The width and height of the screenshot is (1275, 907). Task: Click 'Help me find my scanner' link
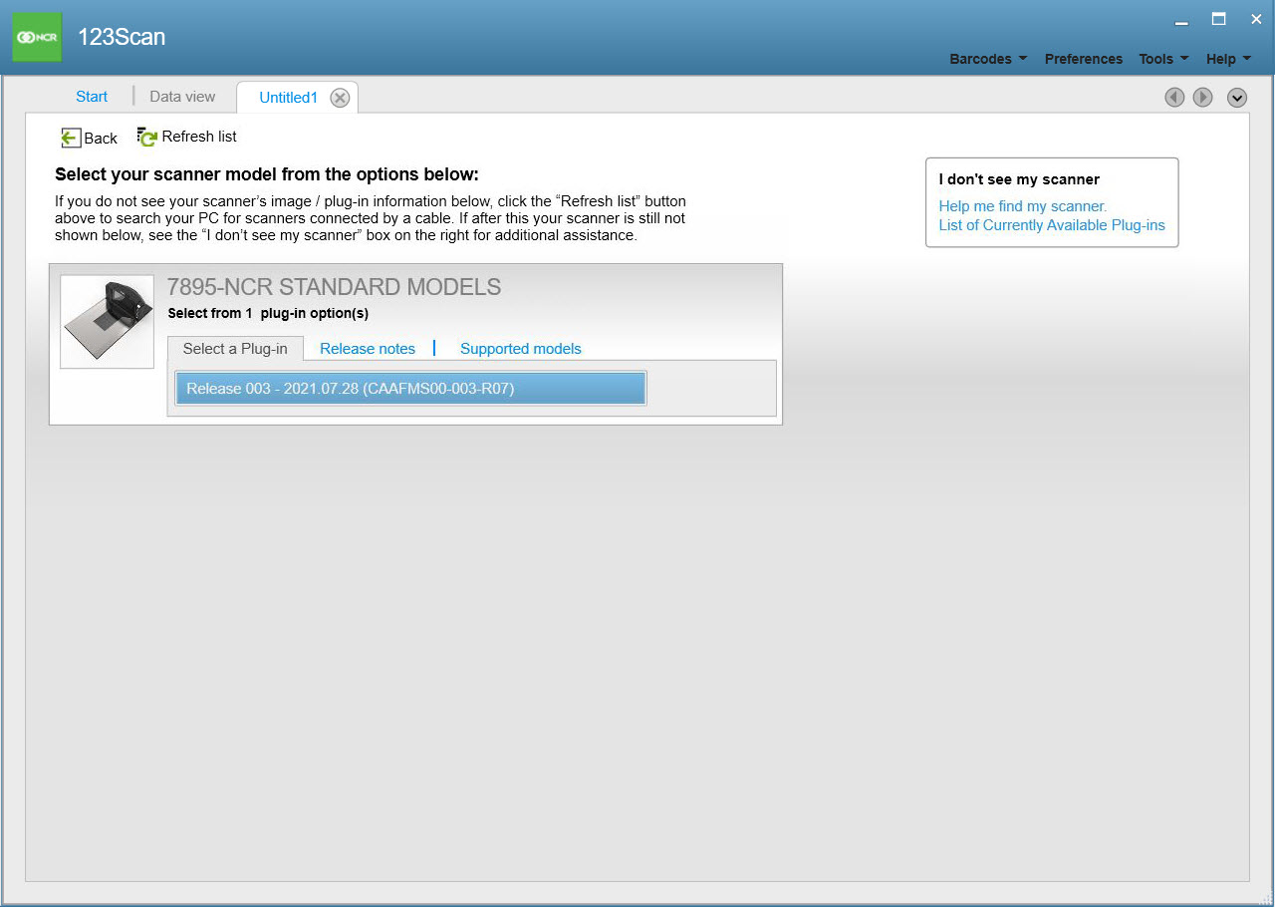[x=1023, y=206]
